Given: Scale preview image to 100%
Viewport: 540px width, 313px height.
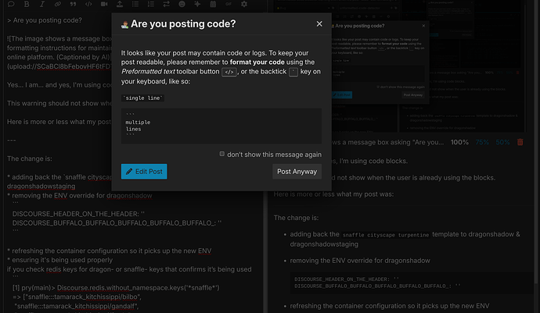Looking at the screenshot, I should coord(459,142).
